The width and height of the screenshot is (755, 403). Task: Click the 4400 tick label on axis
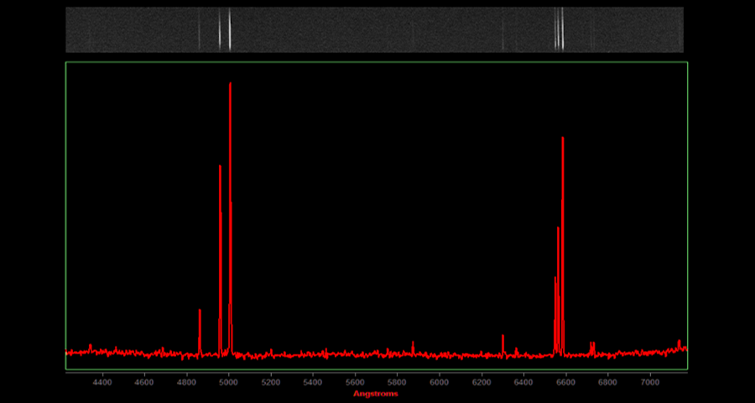102,382
